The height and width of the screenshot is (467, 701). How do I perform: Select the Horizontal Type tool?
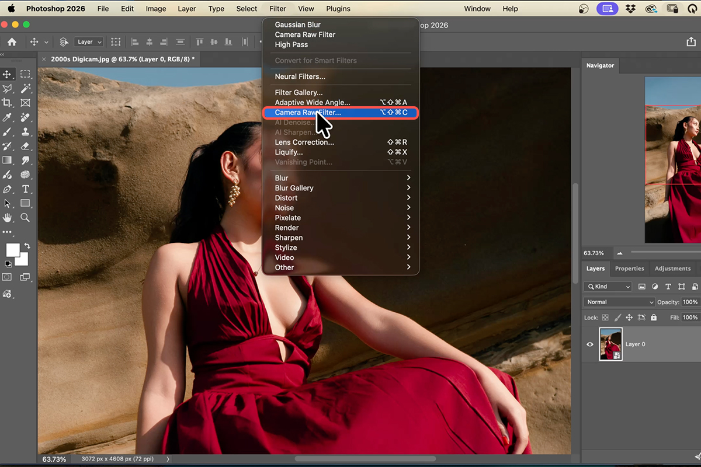pyautogui.click(x=25, y=189)
